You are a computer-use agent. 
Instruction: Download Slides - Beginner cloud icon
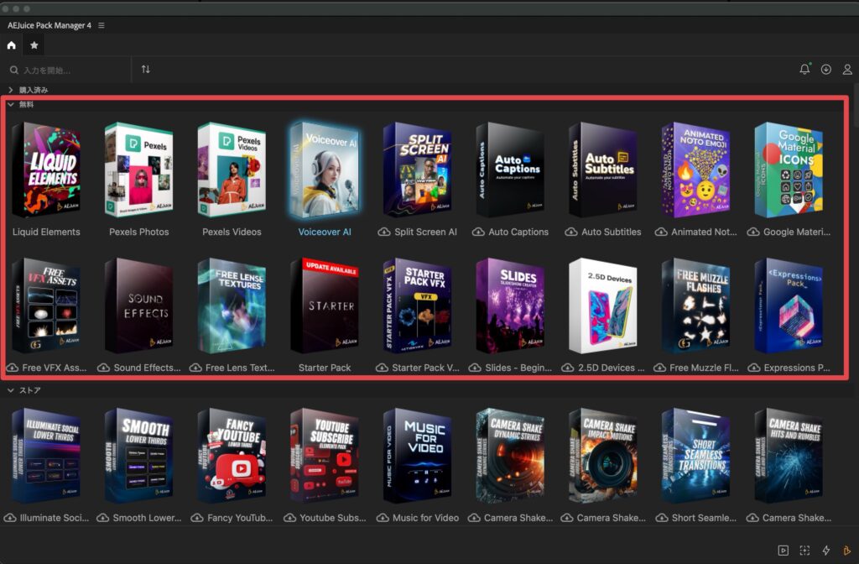tap(475, 368)
